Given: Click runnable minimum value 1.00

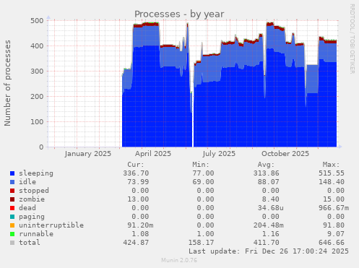Looking at the screenshot, I should click(205, 234).
